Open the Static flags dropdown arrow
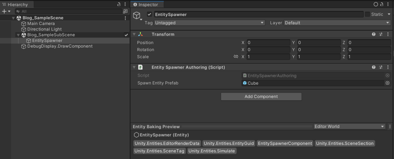 (x=389, y=14)
